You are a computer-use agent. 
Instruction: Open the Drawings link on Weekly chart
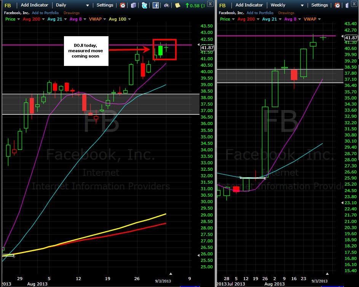(286, 13)
